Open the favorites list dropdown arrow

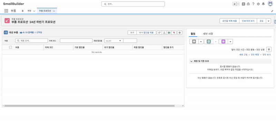click(238, 4)
